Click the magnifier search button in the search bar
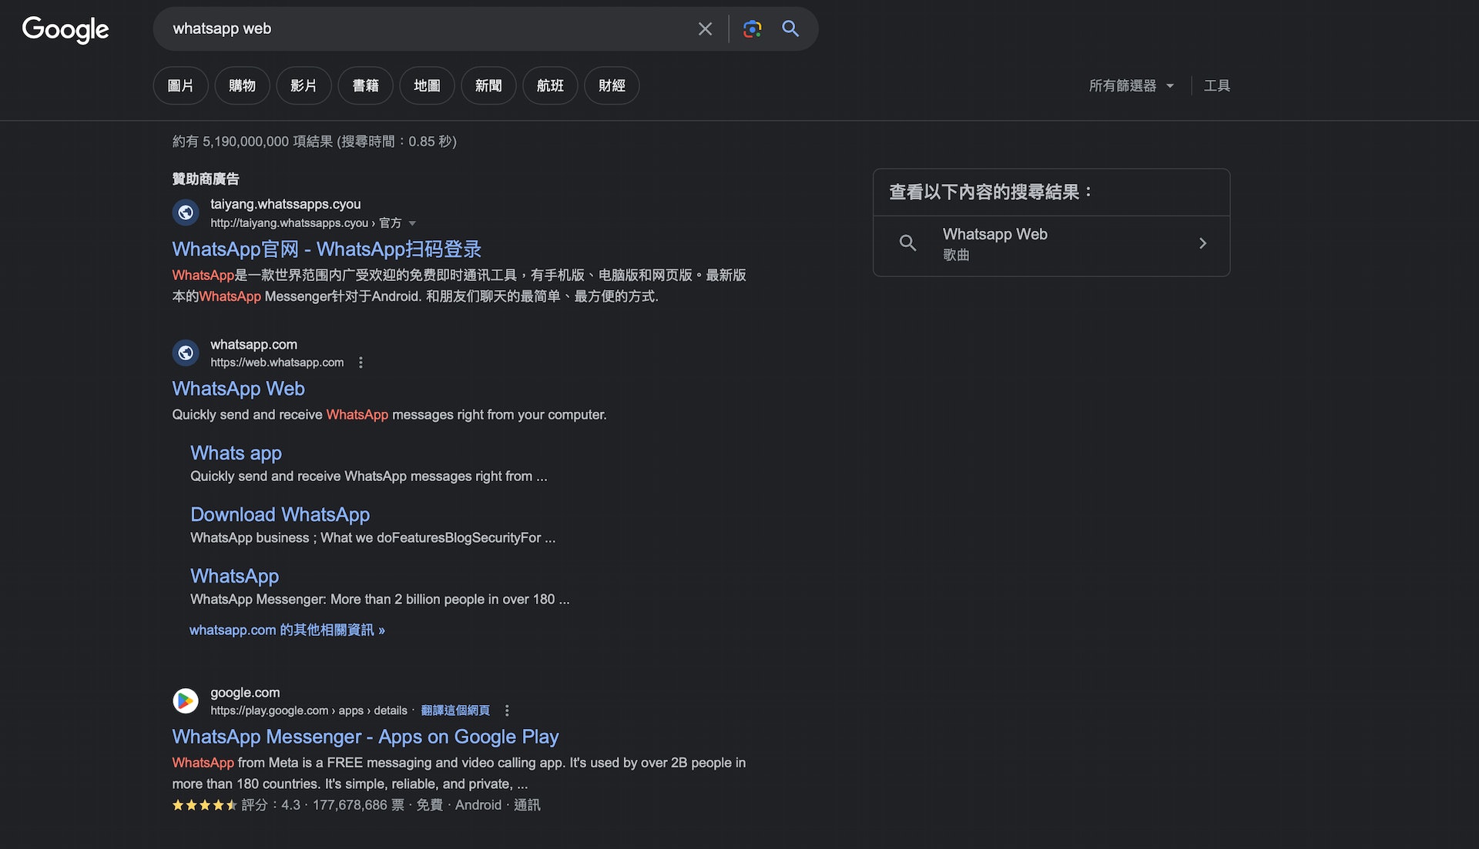 (x=790, y=29)
